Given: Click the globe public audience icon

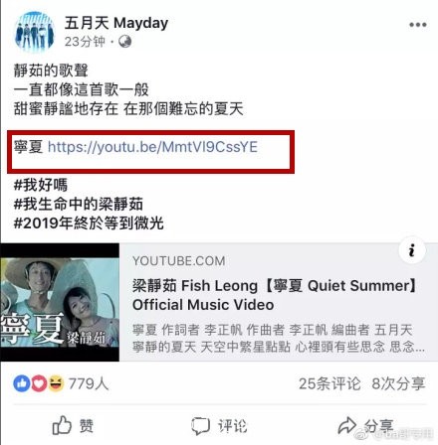Looking at the screenshot, I should tap(124, 42).
